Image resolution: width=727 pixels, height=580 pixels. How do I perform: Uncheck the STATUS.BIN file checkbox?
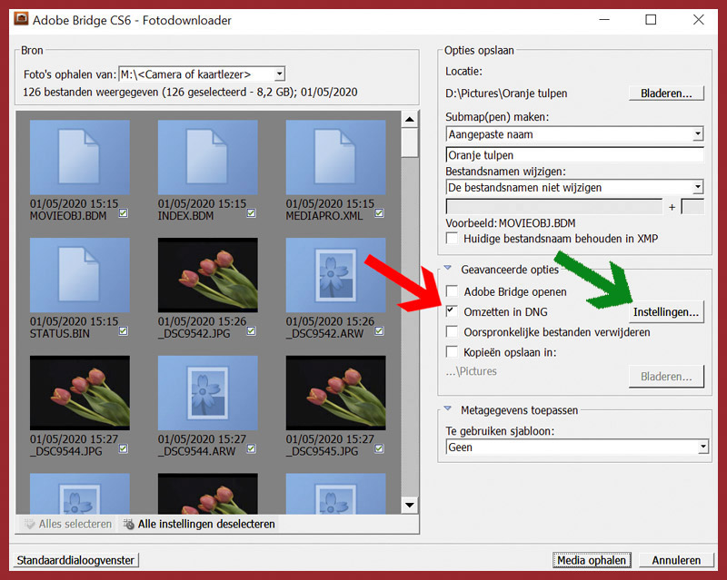pos(123,330)
